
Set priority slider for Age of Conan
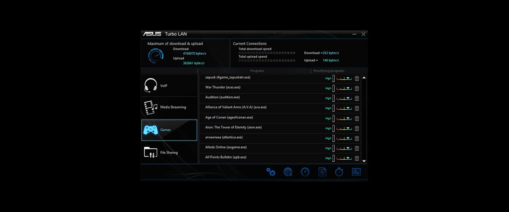pos(344,118)
